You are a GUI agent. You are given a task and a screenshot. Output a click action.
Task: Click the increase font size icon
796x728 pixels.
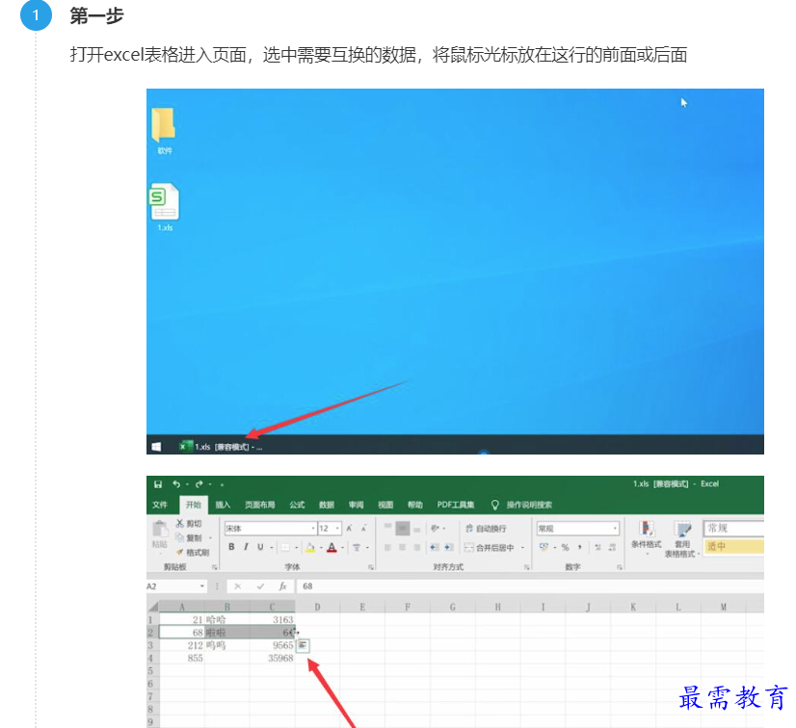tap(350, 529)
